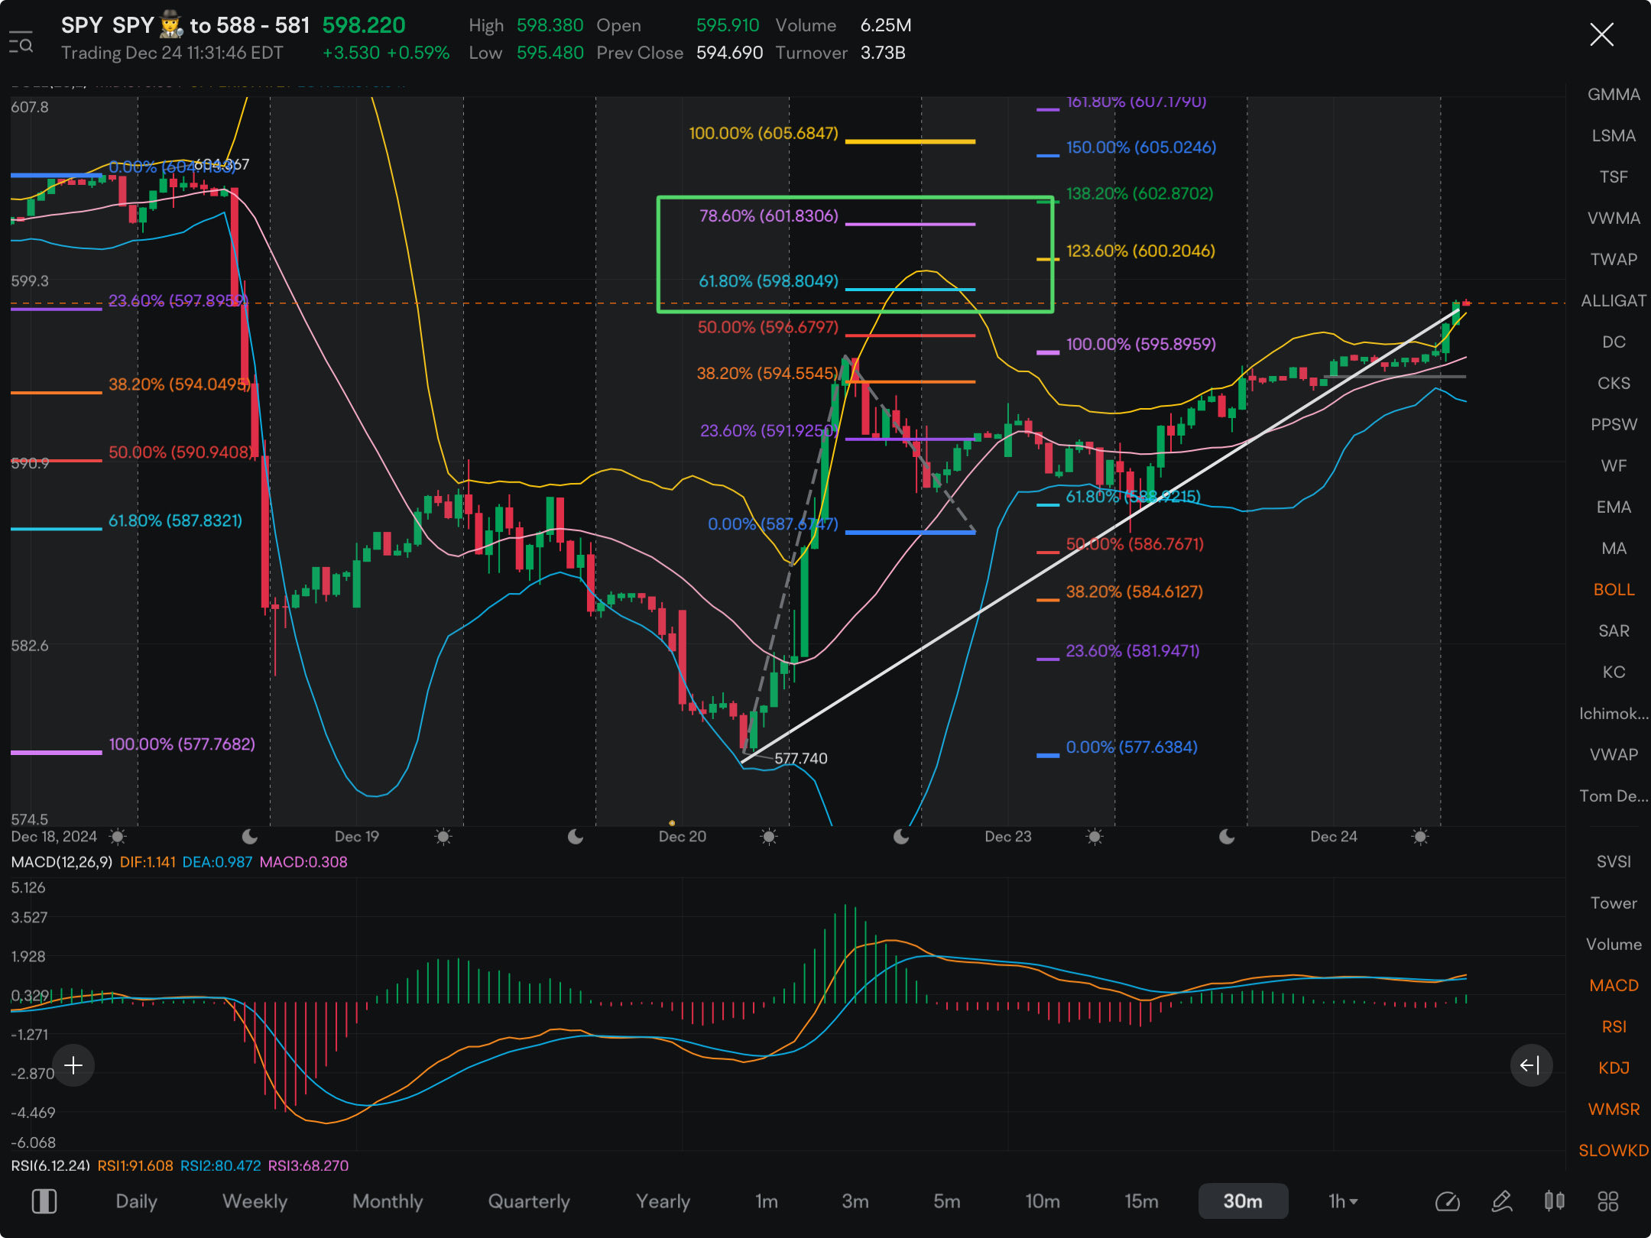Switch to Daily timeframe
Viewport: 1651px width, 1238px height.
[x=136, y=1201]
